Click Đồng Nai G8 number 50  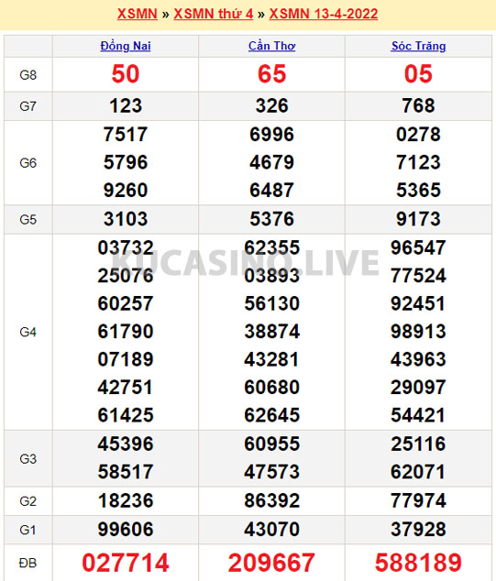coord(126,73)
